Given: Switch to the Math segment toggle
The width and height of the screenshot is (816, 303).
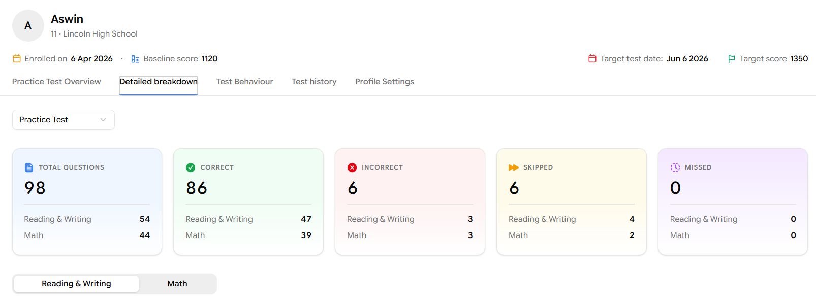Looking at the screenshot, I should pos(177,284).
